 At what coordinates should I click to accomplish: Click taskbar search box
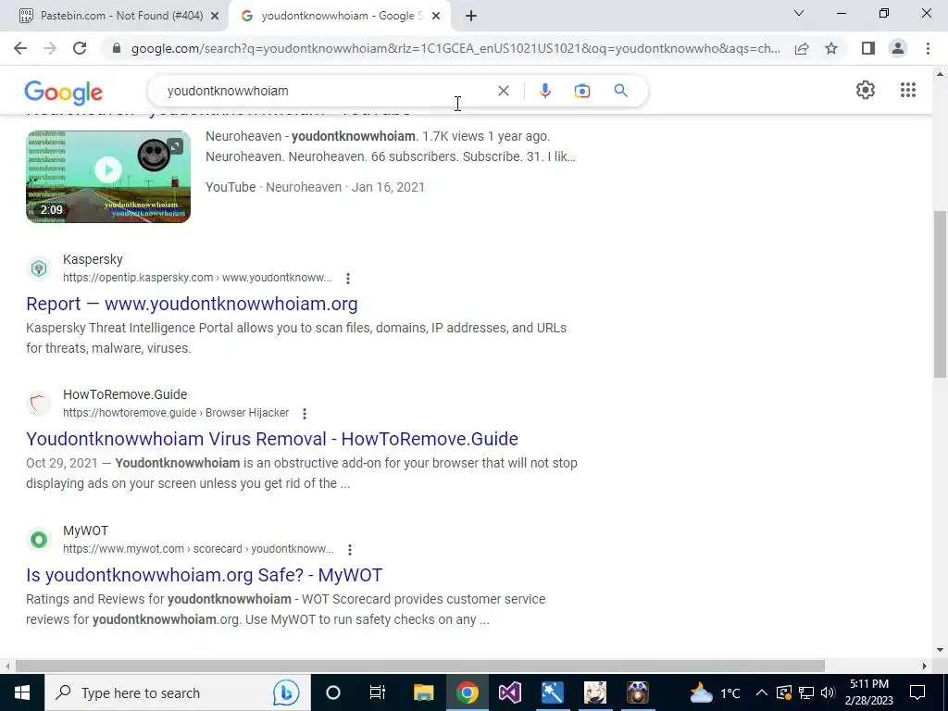[x=177, y=692]
